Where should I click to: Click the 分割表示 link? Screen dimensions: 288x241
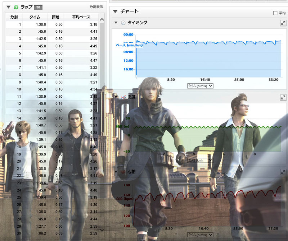95,7
